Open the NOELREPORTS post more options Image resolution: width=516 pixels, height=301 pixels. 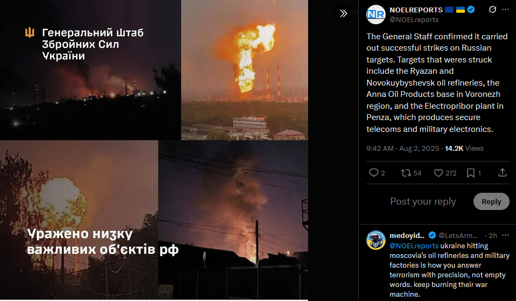point(505,10)
